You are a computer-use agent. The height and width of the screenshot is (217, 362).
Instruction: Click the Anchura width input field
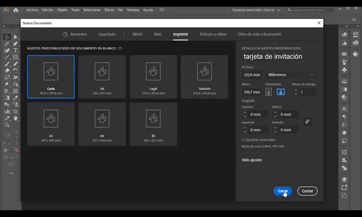(252, 75)
